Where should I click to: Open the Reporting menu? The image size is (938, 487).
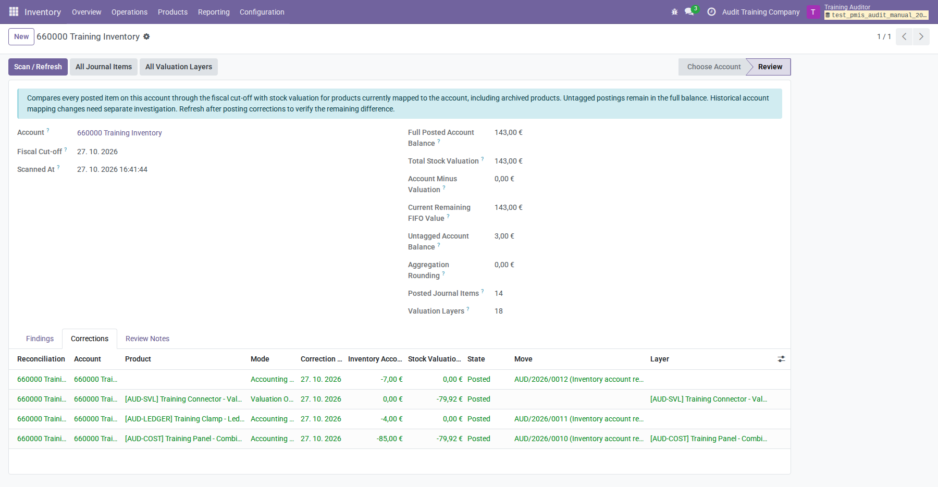214,12
